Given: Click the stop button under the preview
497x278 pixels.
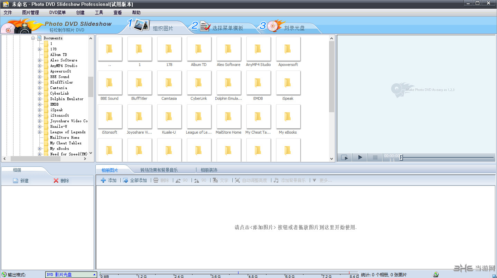Looking at the screenshot, I should tap(375, 157).
